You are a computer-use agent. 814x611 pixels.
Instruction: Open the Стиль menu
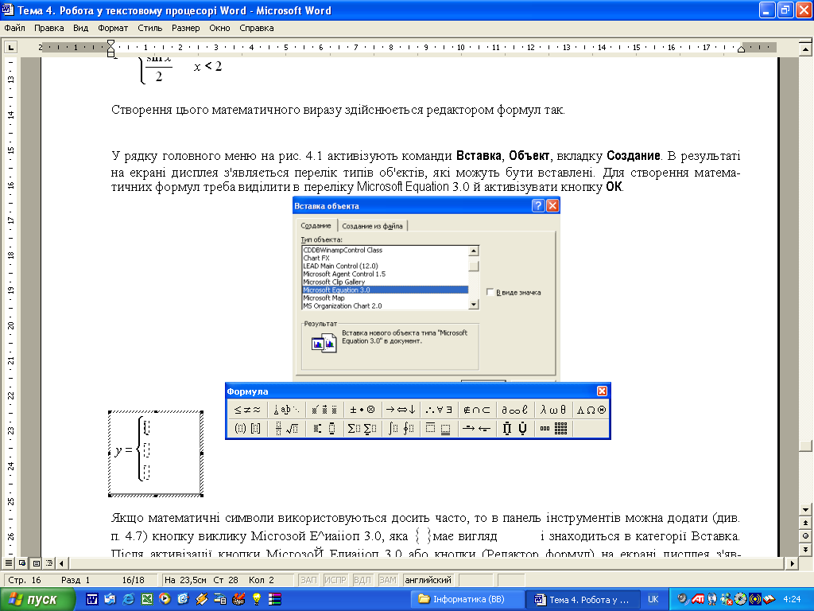pyautogui.click(x=150, y=28)
